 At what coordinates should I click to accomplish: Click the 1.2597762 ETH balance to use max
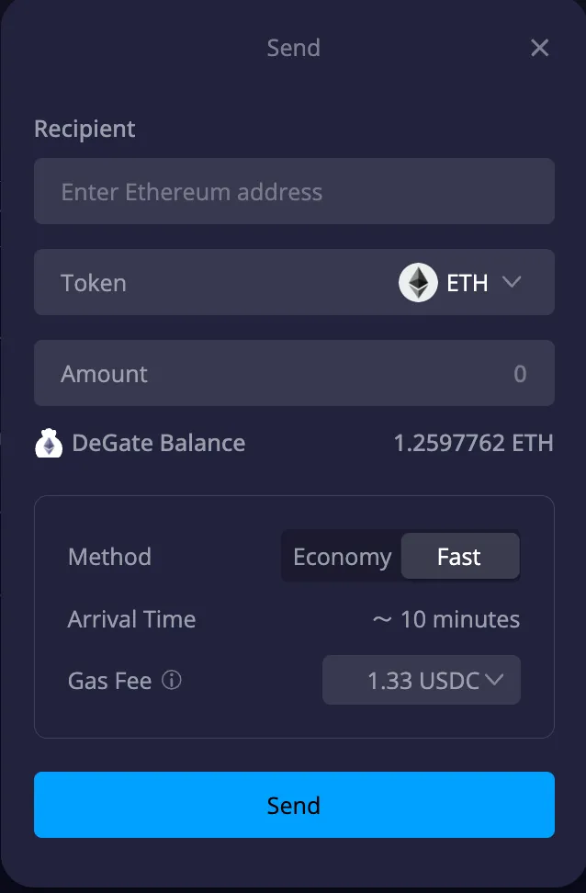click(473, 443)
